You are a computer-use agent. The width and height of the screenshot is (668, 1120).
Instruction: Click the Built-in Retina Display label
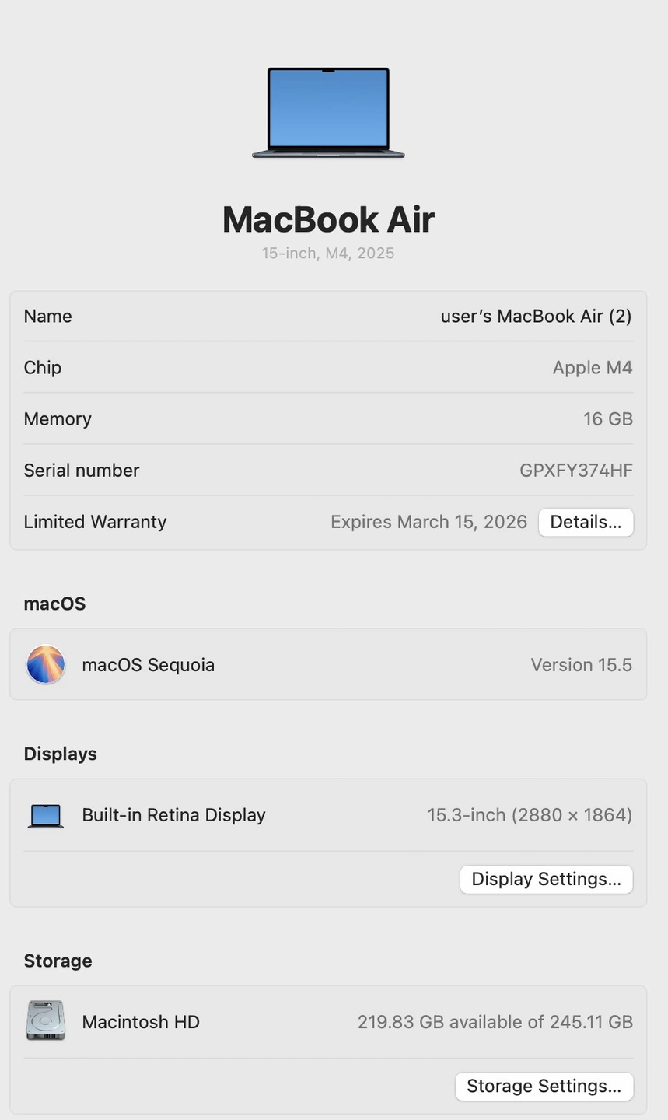pyautogui.click(x=173, y=815)
